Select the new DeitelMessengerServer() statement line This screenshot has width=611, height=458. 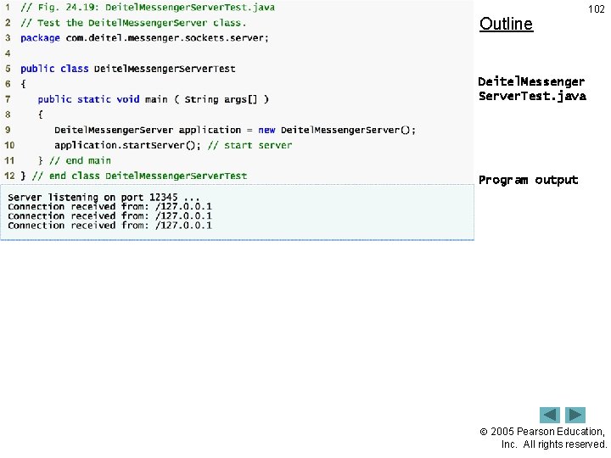click(x=235, y=130)
